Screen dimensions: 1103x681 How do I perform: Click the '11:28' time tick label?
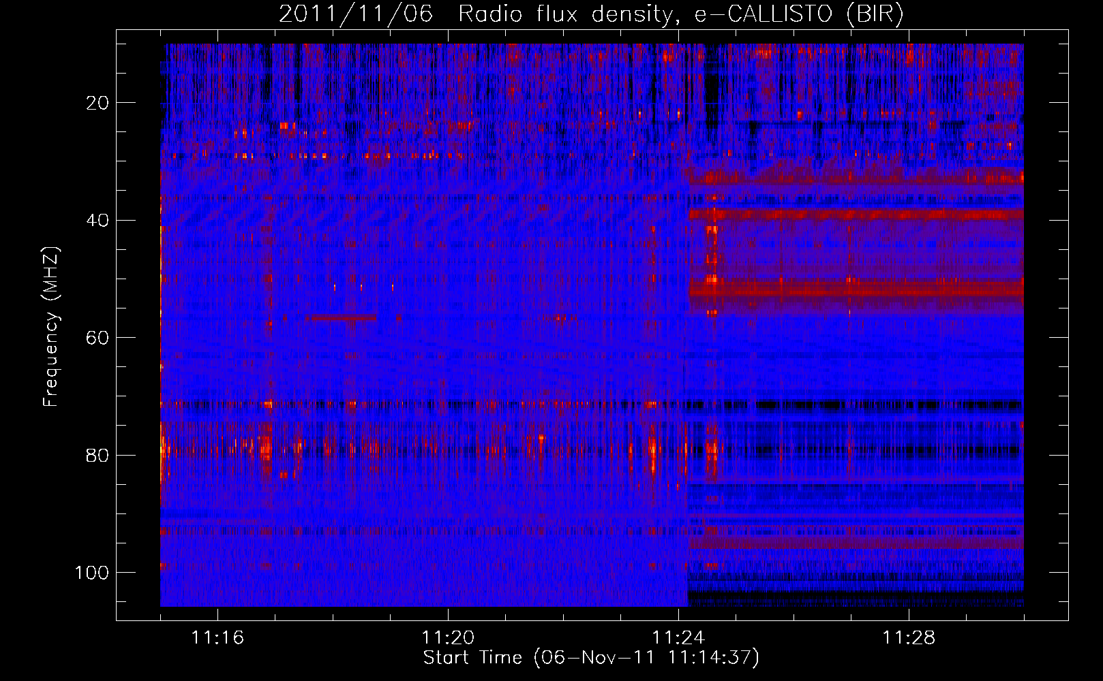click(909, 638)
